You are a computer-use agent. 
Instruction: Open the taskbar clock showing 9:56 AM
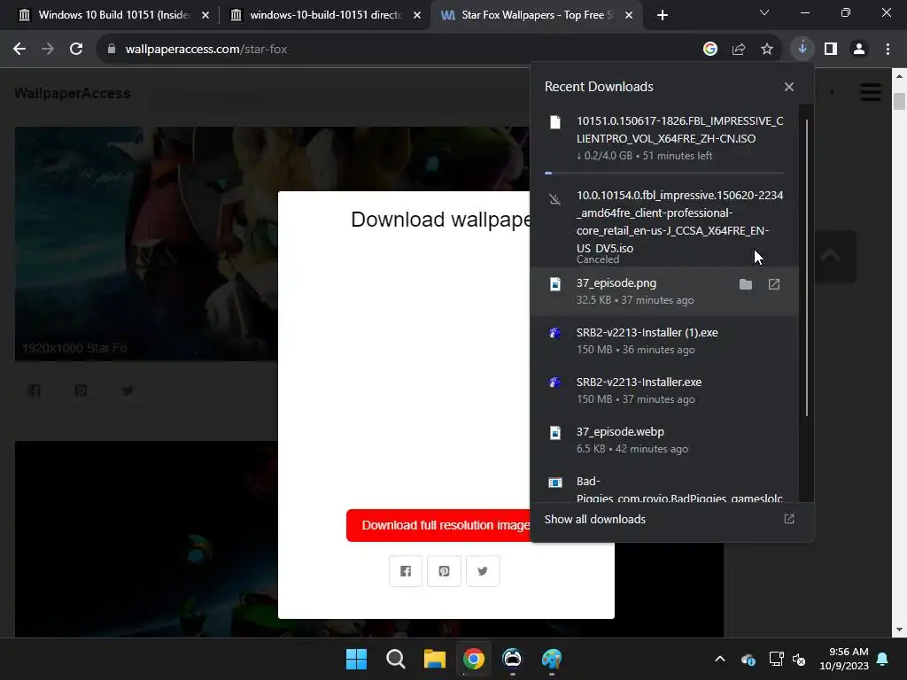click(844, 659)
